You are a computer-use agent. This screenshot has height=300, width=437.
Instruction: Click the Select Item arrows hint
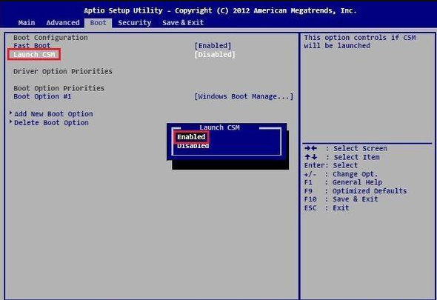point(342,157)
